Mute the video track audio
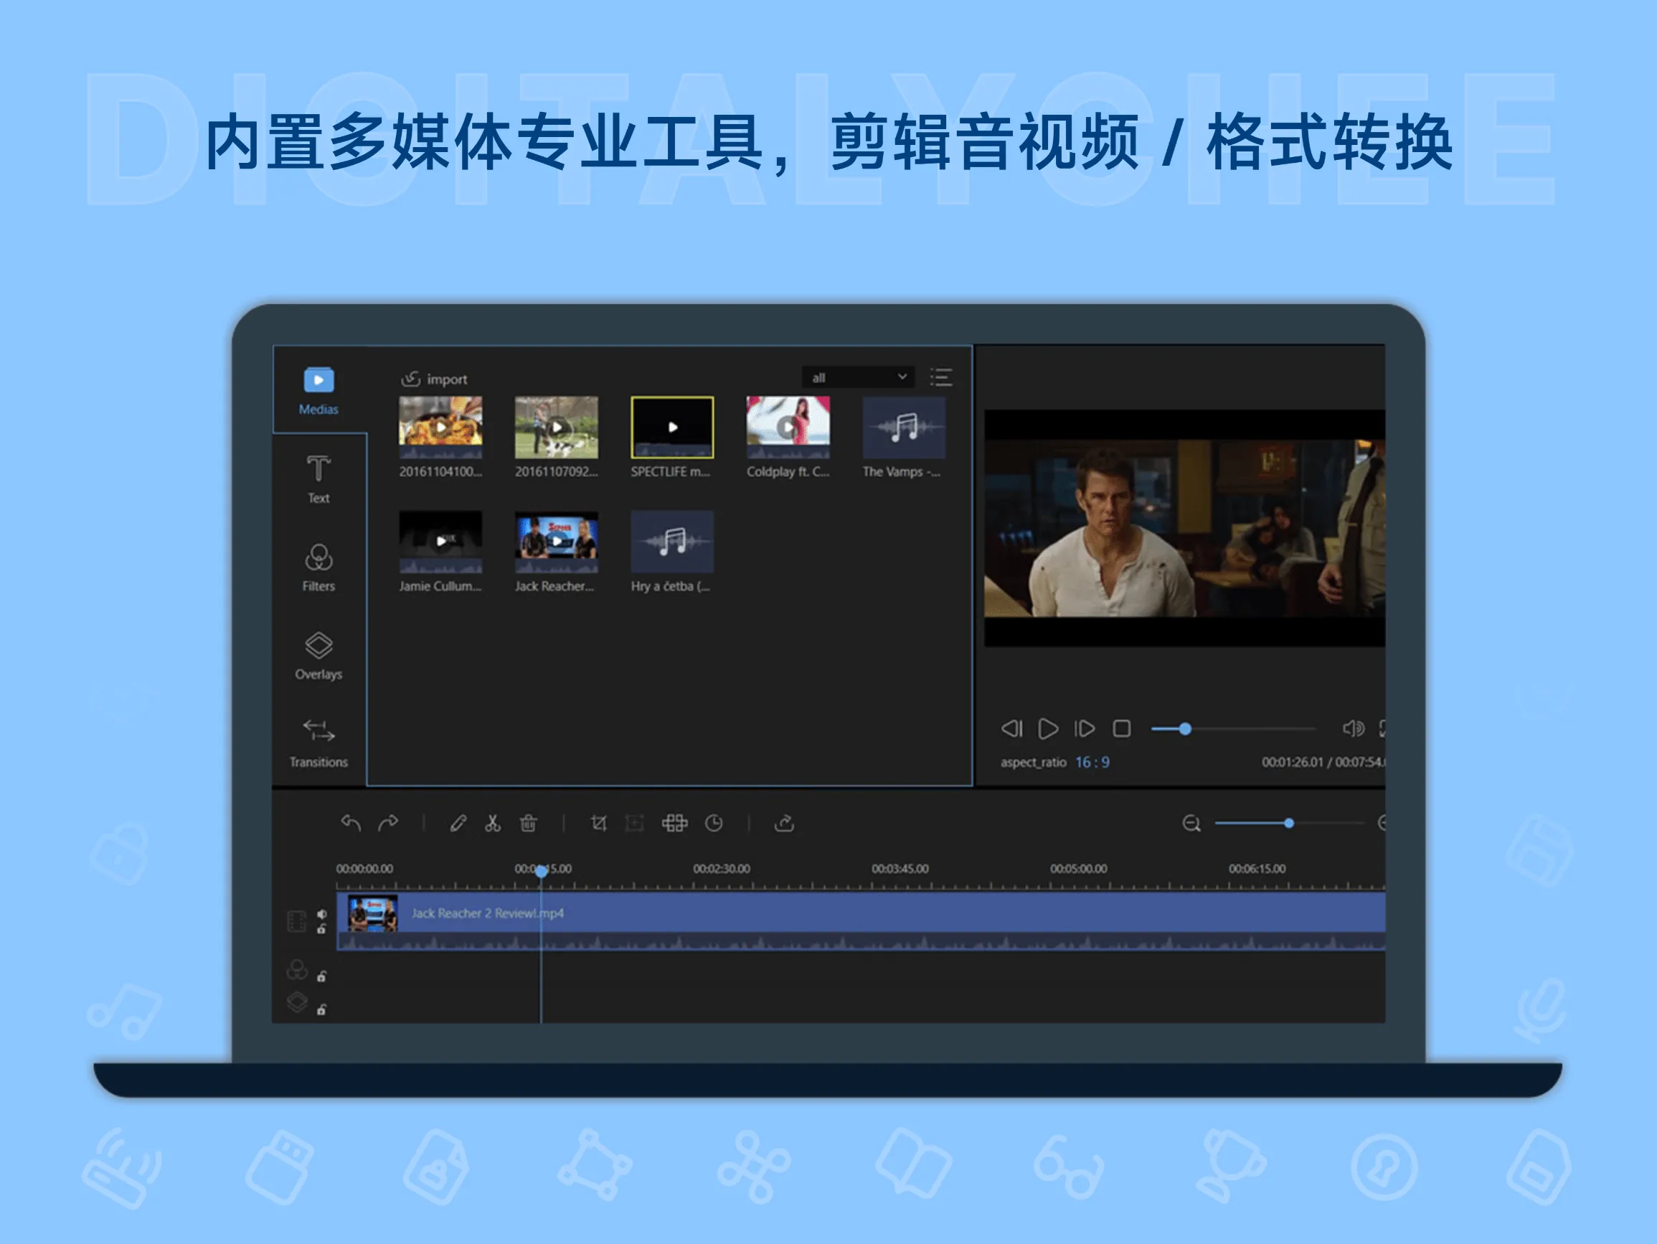Viewport: 1657px width, 1244px height. pos(323,912)
